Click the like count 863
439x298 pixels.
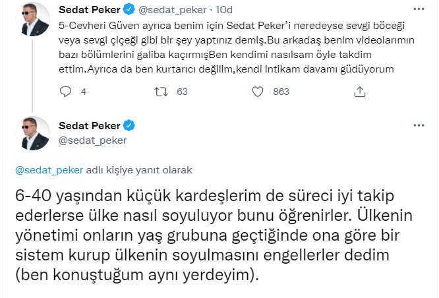tap(281, 92)
